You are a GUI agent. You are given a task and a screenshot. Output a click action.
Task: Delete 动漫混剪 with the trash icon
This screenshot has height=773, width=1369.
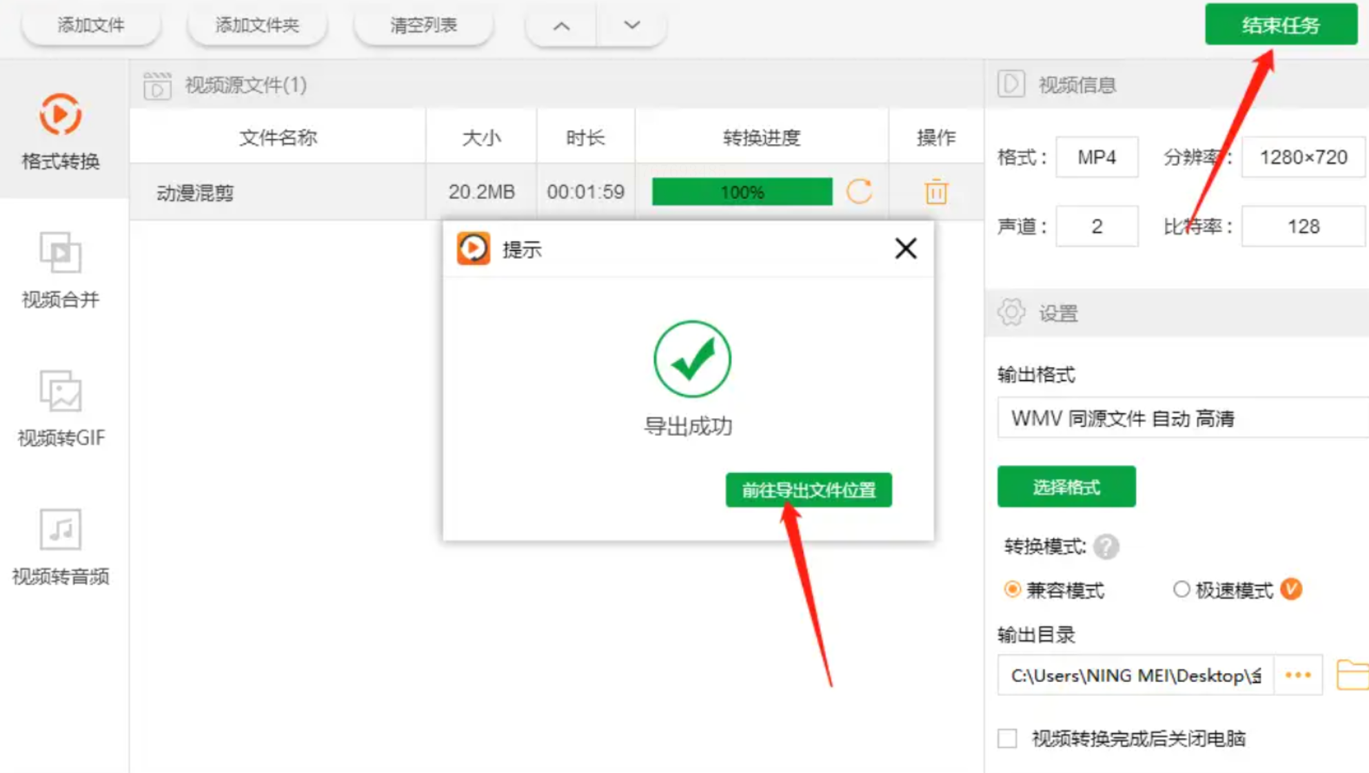[935, 192]
